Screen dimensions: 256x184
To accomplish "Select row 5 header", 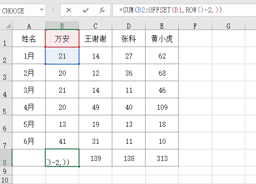I will tap(6, 107).
